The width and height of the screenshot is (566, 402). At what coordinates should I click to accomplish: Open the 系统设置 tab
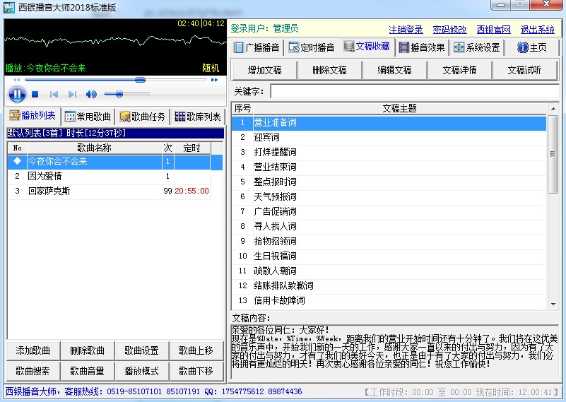pos(477,48)
